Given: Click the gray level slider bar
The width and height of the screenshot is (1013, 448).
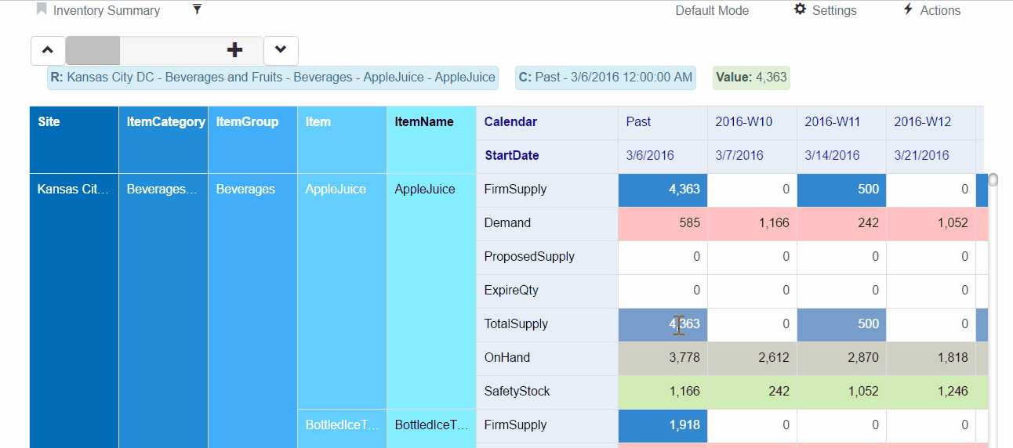Looking at the screenshot, I should point(93,50).
